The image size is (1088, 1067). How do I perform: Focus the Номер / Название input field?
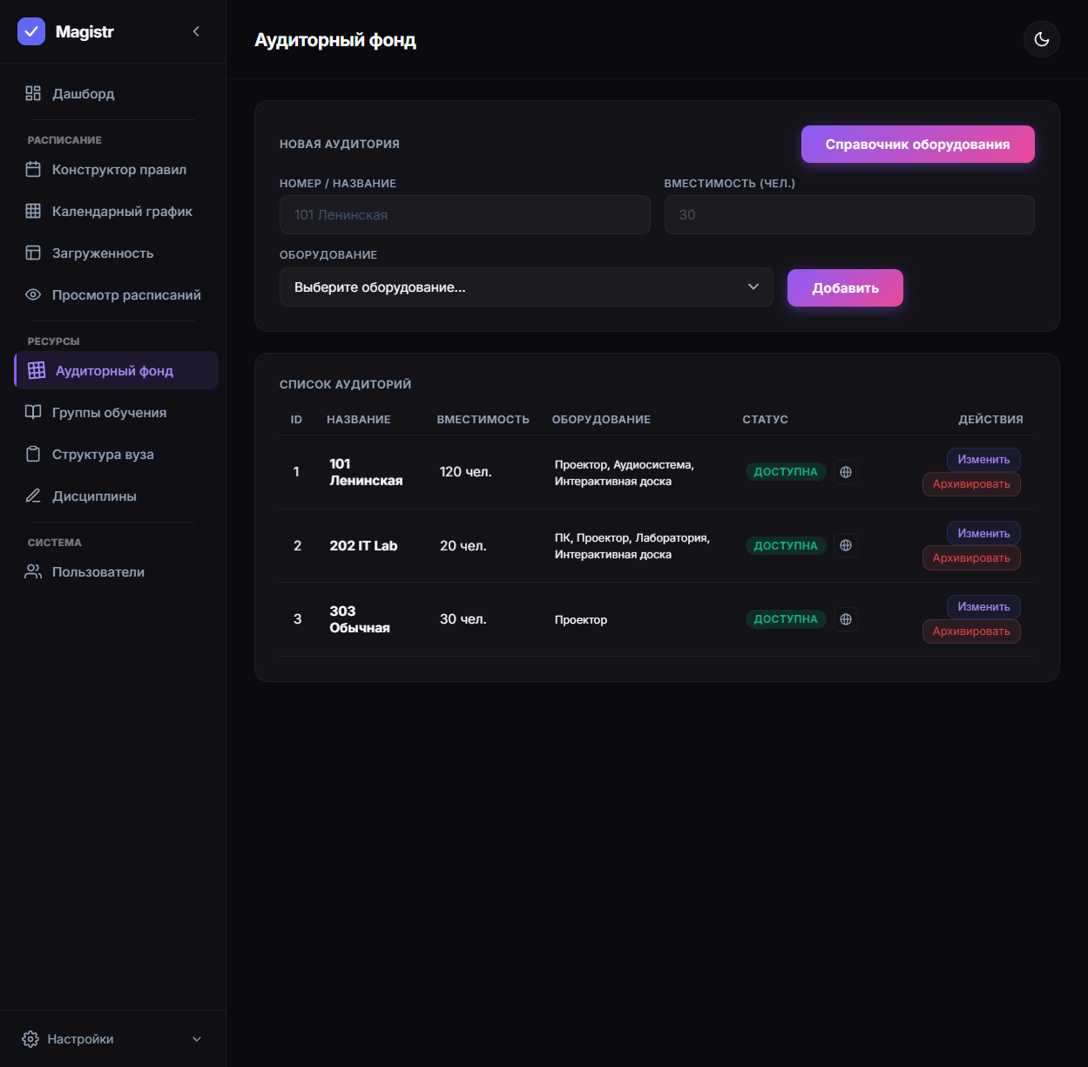(464, 214)
